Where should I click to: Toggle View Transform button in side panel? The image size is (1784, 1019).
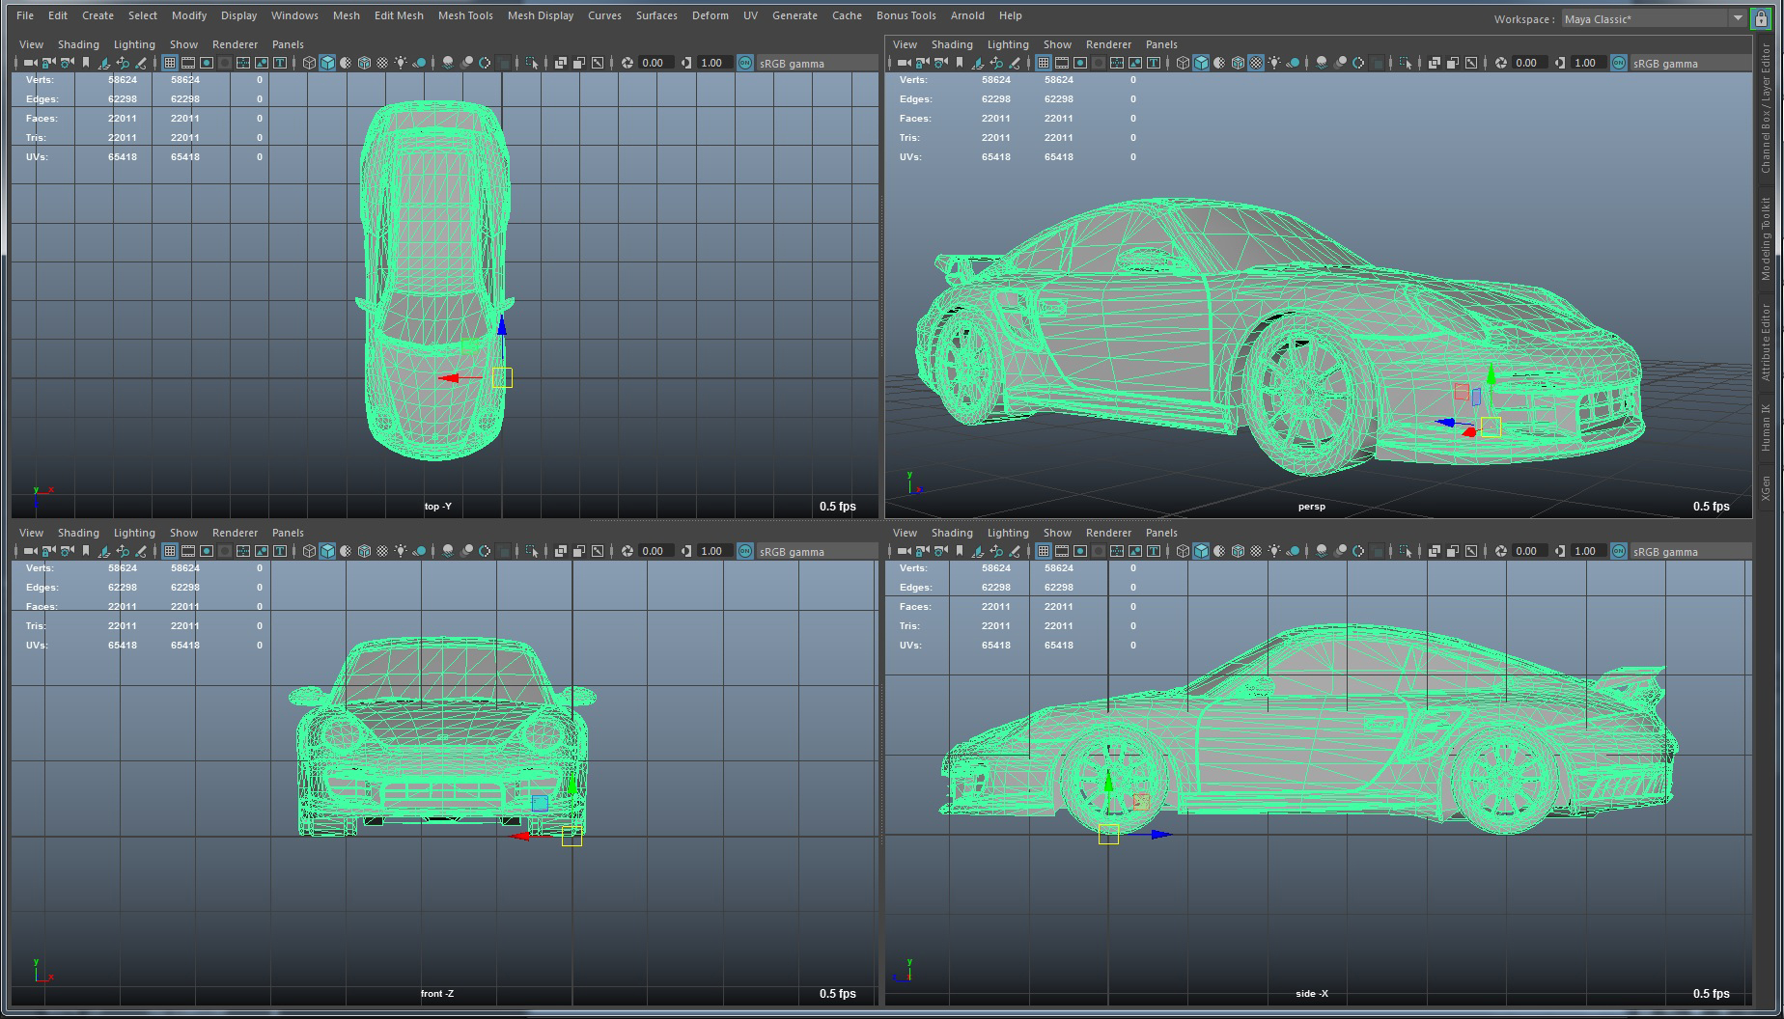coord(1618,551)
